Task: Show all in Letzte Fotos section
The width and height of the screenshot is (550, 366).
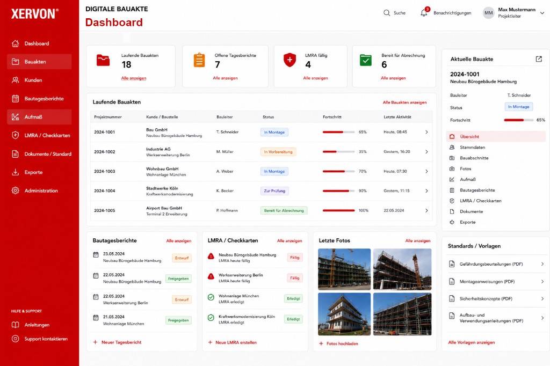Action: click(418, 241)
